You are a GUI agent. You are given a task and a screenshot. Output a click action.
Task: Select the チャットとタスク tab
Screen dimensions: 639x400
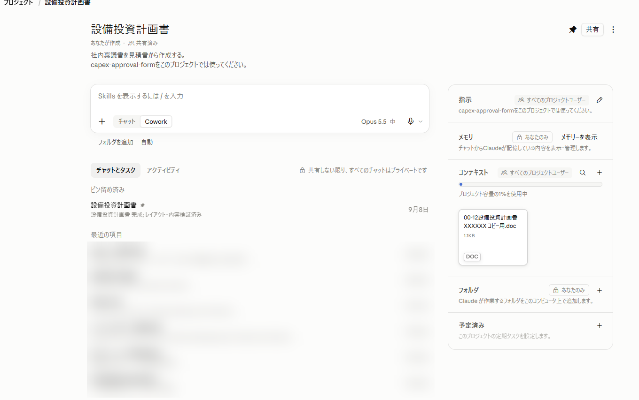(x=116, y=170)
